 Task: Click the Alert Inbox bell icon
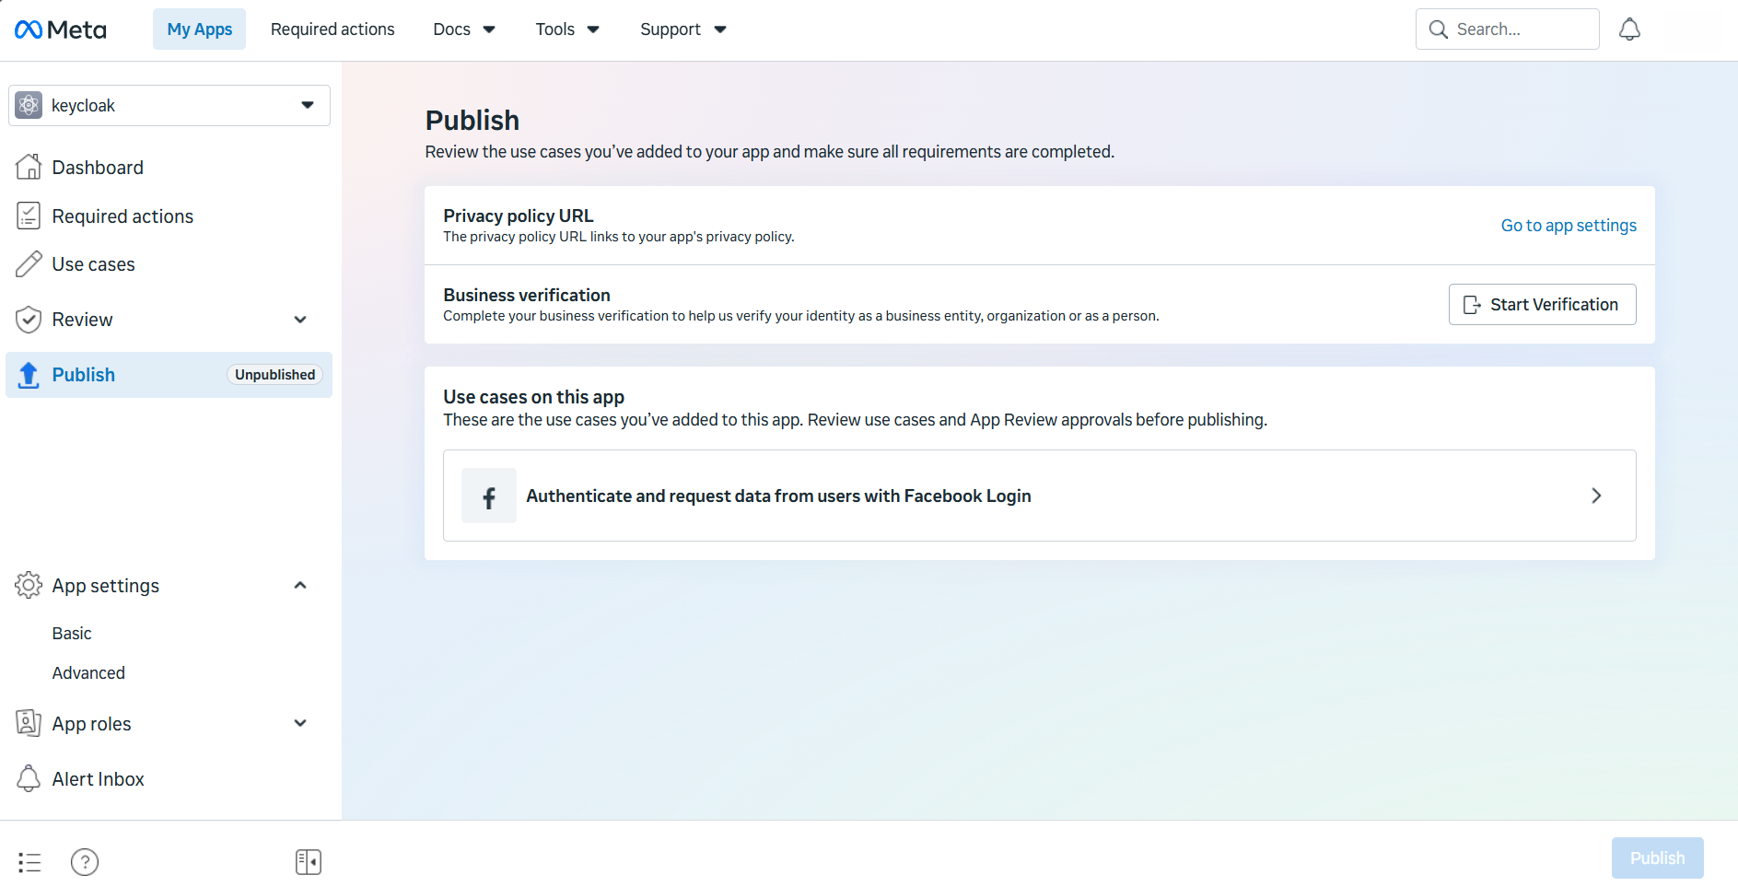point(29,778)
